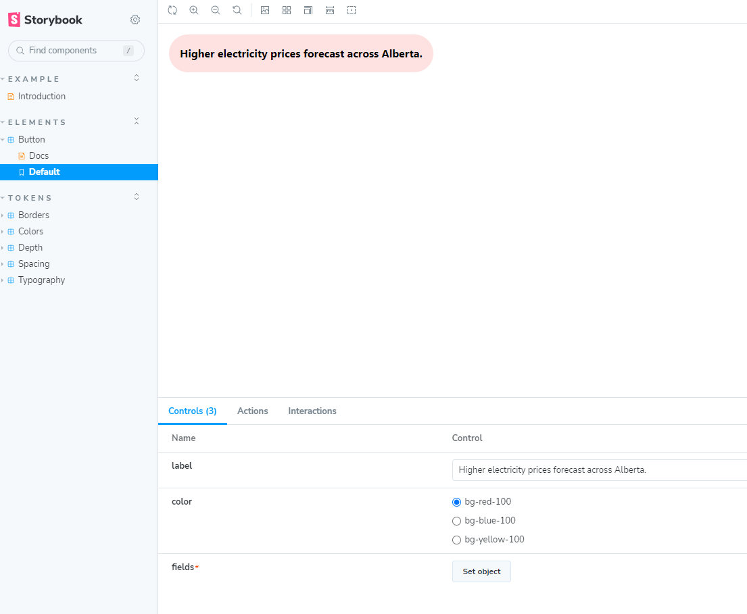Screen dimensions: 747x614
Task: Open Storybook settings gear
Action: (135, 20)
